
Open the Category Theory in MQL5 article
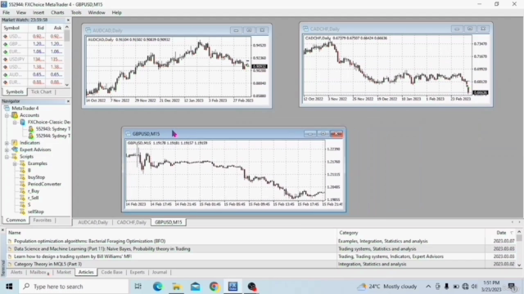pos(47,264)
